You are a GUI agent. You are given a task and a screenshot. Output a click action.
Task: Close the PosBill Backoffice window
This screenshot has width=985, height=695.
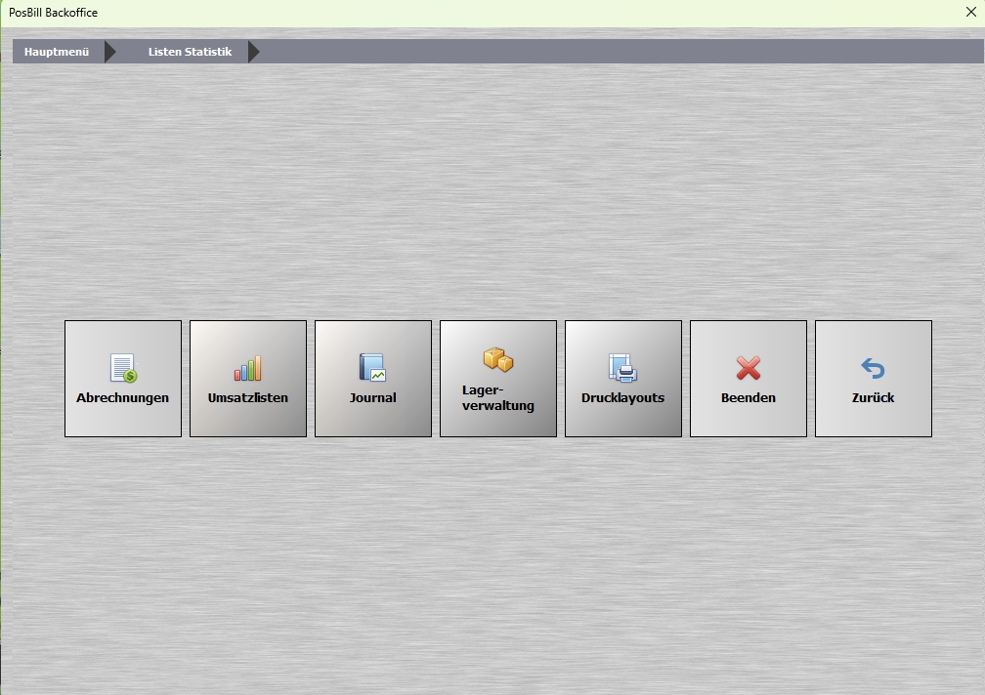click(970, 12)
